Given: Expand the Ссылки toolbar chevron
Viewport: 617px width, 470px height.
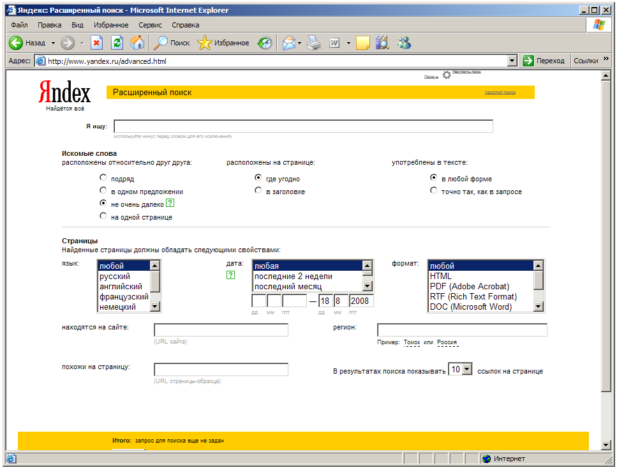Looking at the screenshot, I should click(x=606, y=59).
